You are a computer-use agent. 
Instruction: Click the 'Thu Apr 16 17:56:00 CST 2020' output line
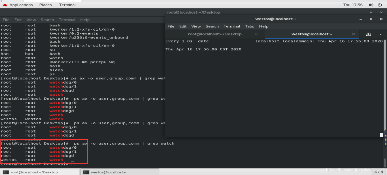click(203, 49)
